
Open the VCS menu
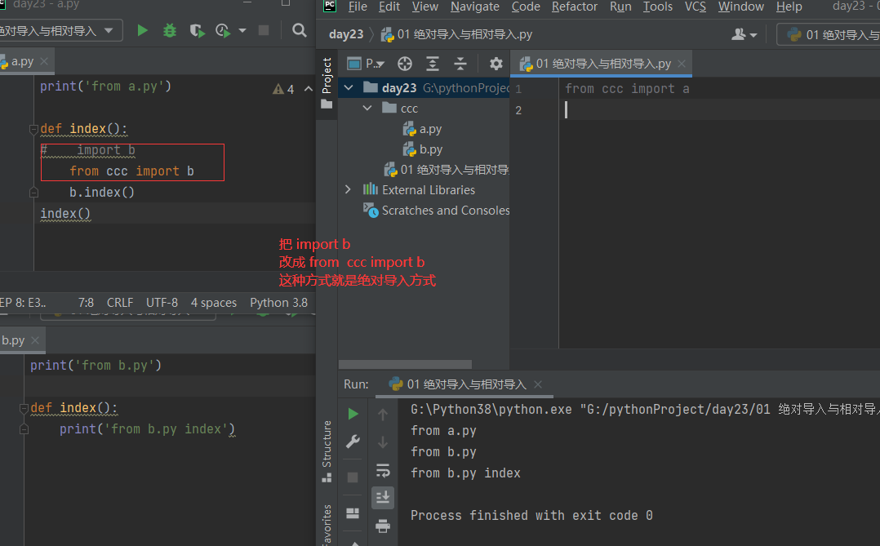pyautogui.click(x=696, y=7)
